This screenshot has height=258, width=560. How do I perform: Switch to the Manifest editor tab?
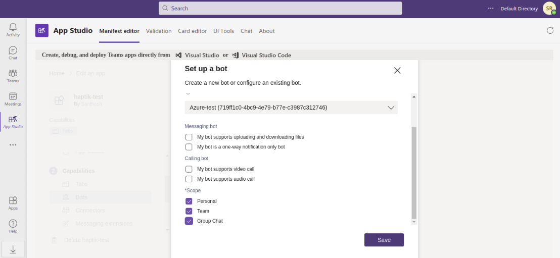(119, 31)
